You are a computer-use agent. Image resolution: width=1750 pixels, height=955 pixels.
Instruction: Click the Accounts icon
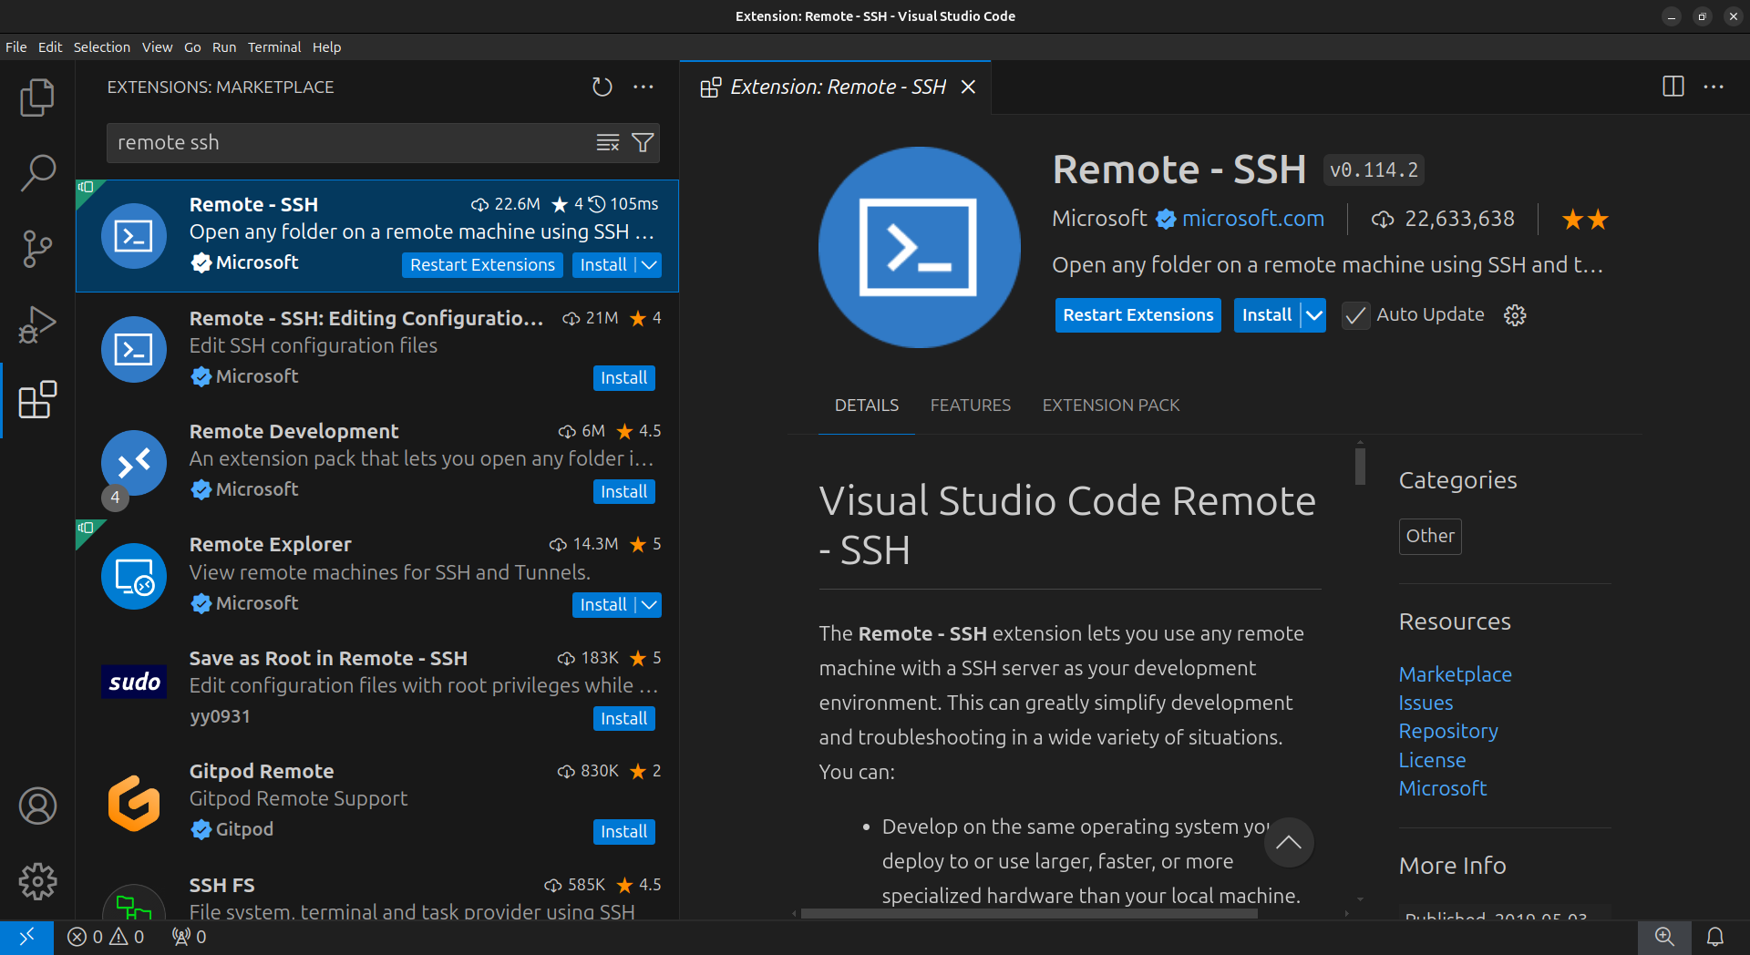(x=37, y=806)
